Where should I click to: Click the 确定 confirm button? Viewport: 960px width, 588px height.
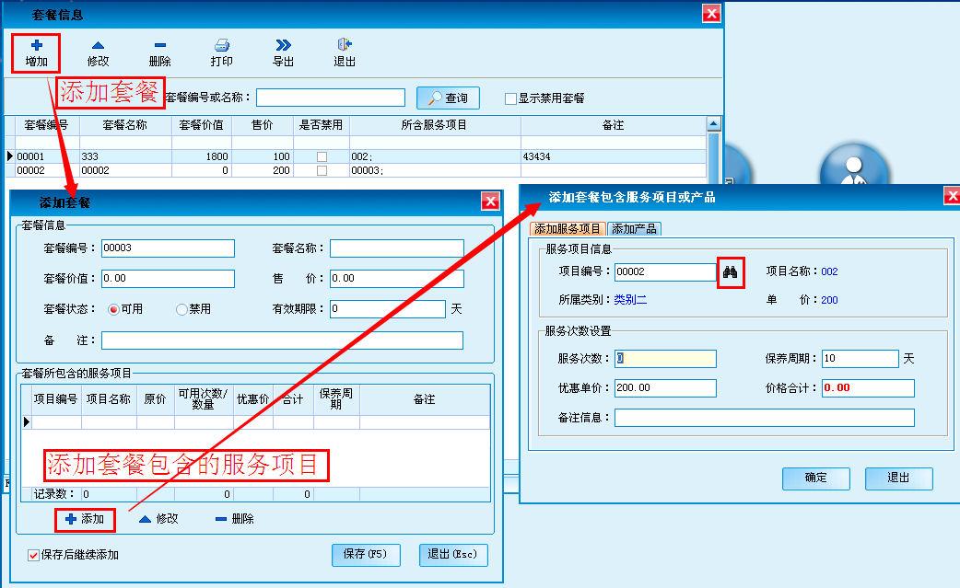point(815,478)
